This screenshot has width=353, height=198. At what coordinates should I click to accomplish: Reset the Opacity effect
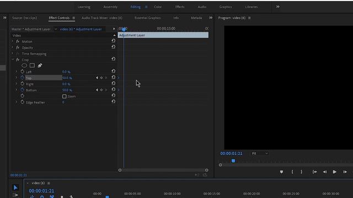(x=113, y=47)
